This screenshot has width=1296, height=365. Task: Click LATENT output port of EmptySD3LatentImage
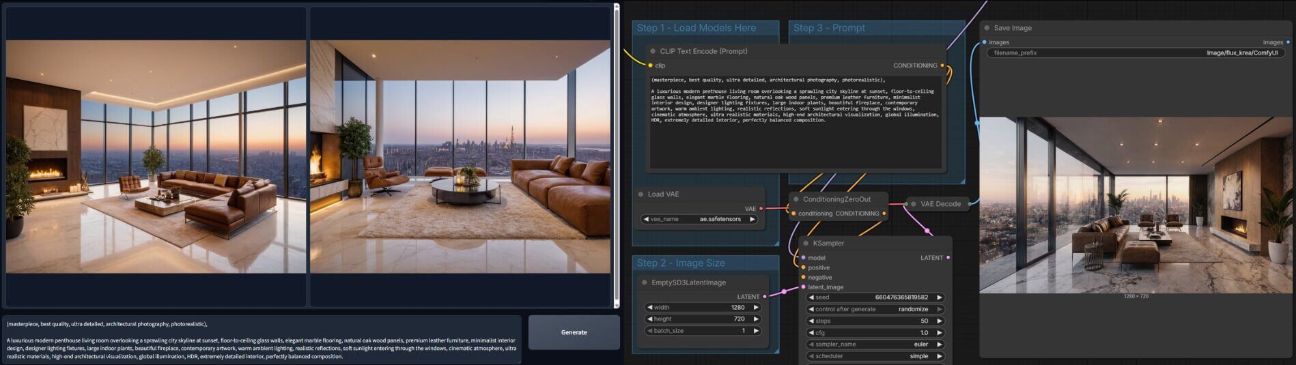point(765,297)
